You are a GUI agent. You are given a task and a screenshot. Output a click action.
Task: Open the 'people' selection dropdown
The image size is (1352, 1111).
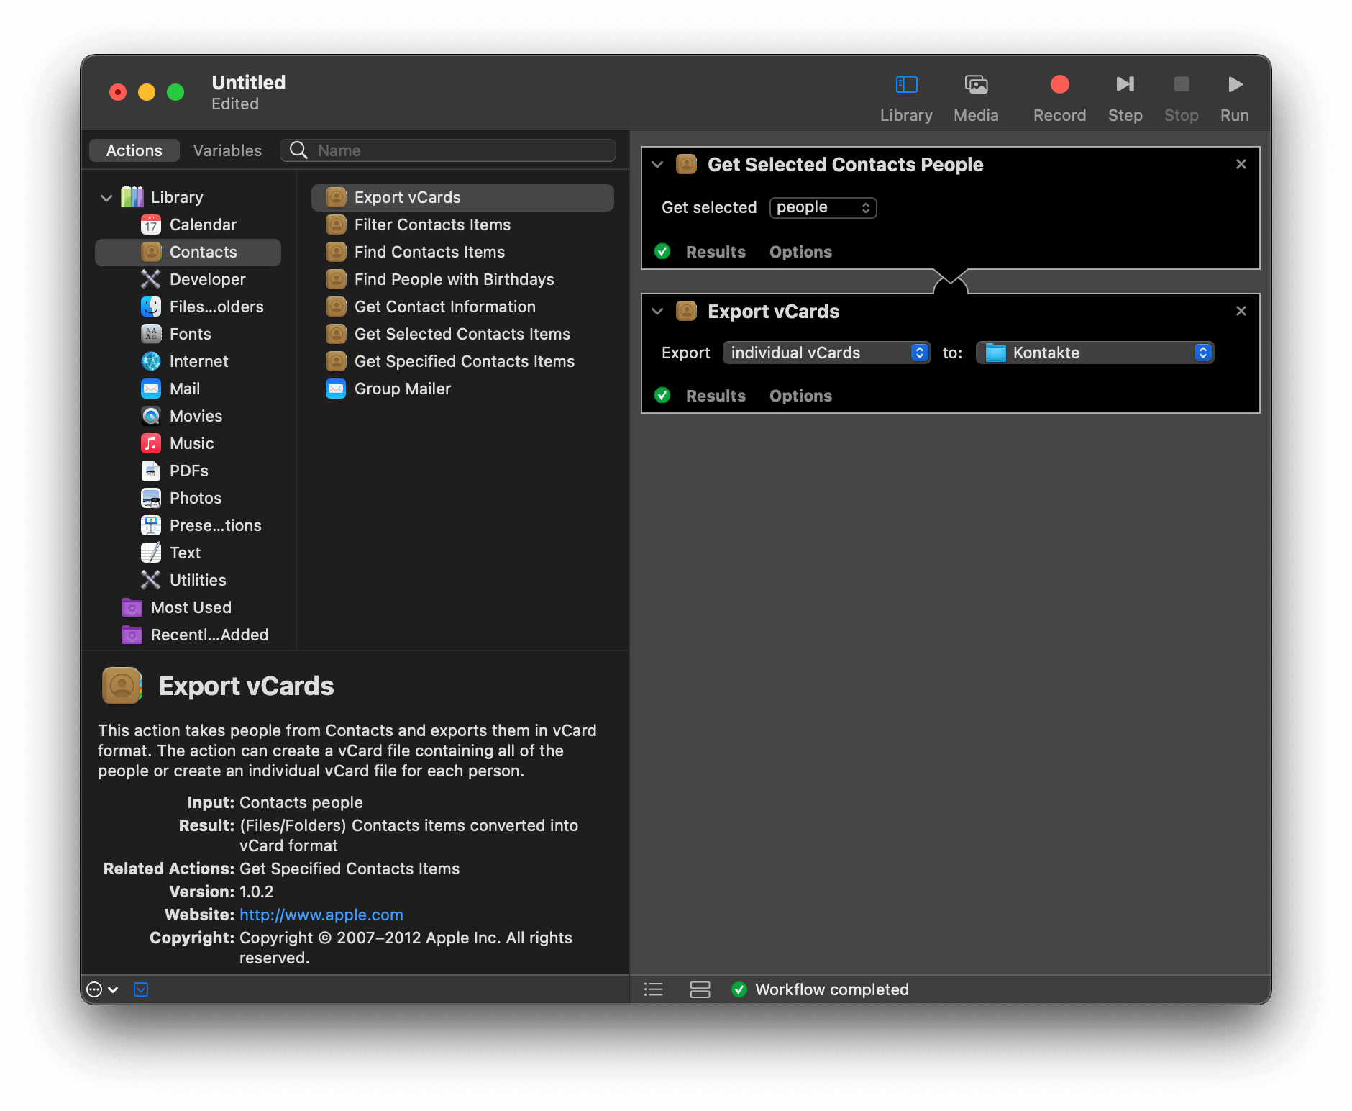(823, 208)
